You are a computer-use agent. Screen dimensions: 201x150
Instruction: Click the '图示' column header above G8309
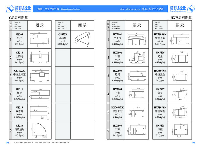[39, 25]
